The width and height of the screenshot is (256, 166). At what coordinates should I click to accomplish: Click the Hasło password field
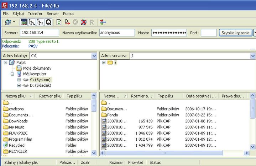pyautogui.click(x=169, y=33)
